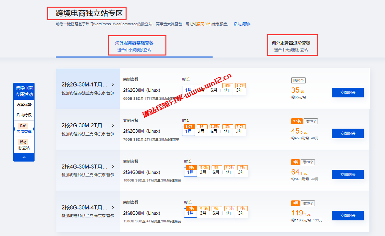
Task: Select 3年 duration for the first plan
Action: point(241,90)
